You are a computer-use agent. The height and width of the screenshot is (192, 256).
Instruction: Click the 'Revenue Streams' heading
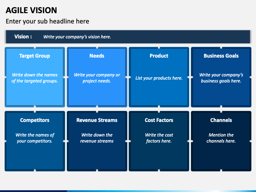point(97,120)
